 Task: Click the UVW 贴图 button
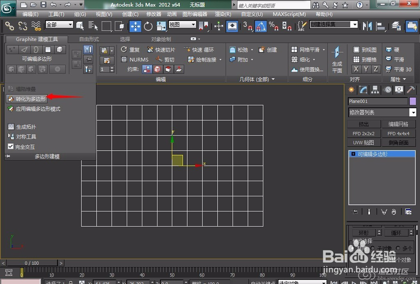pyautogui.click(x=364, y=143)
